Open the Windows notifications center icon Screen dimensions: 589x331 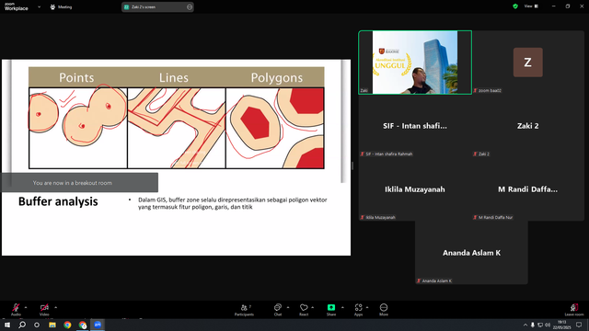[579, 325]
